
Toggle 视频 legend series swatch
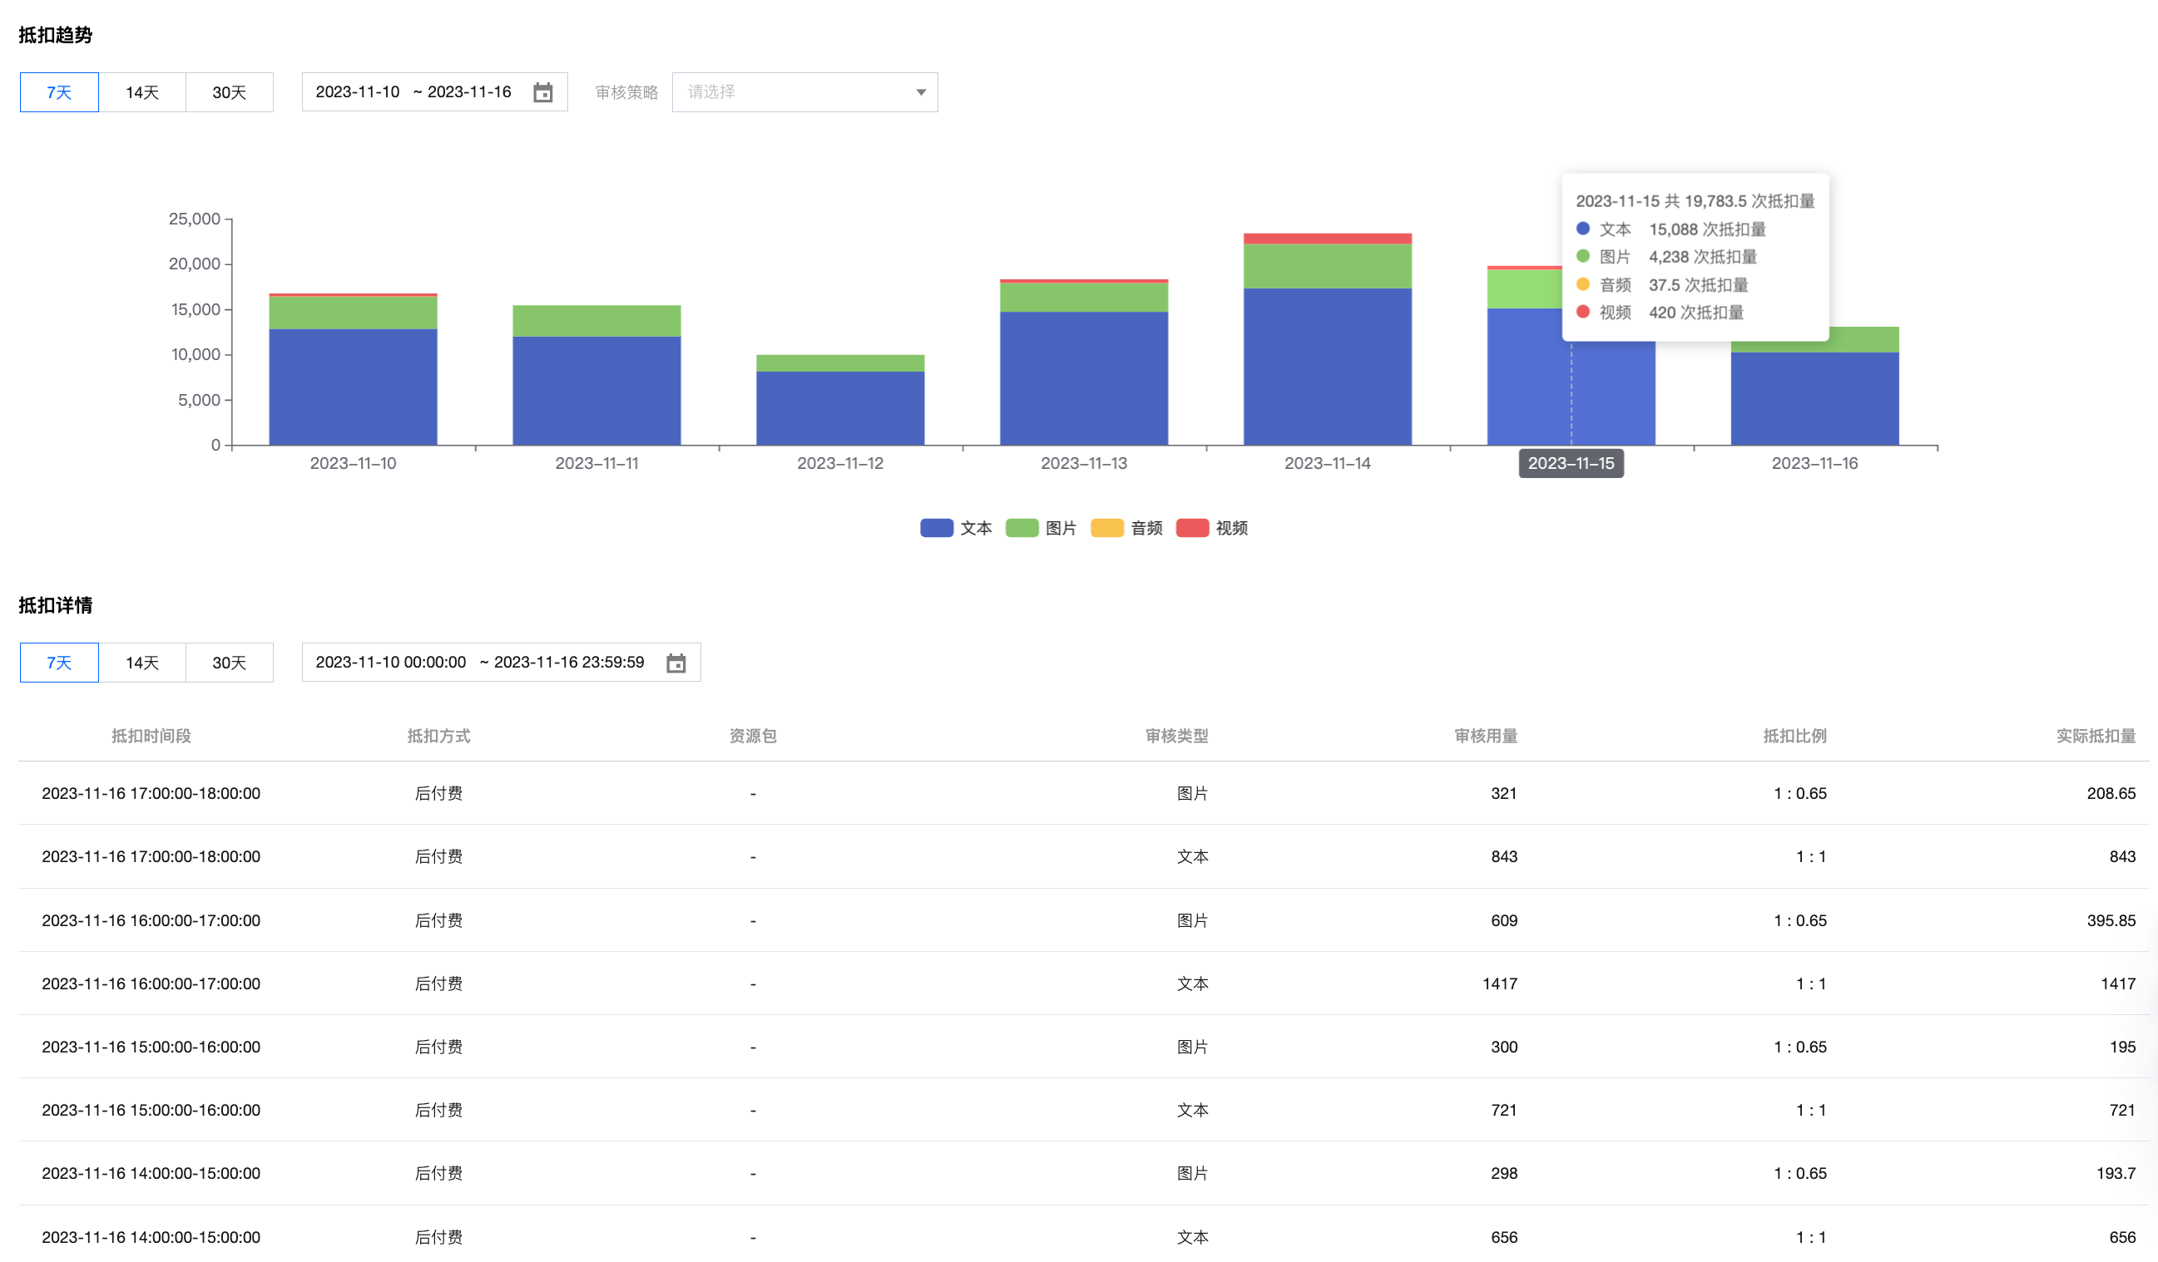1192,529
